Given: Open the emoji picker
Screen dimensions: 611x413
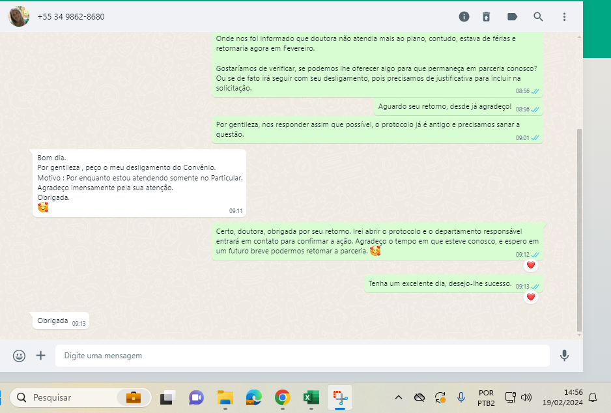Looking at the screenshot, I should tap(19, 356).
